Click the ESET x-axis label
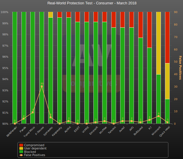 coord(77,129)
